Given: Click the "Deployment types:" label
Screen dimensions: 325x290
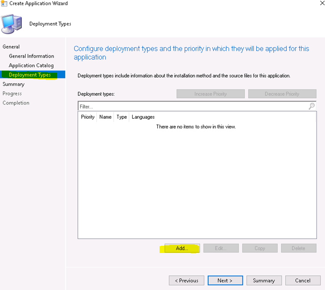Looking at the screenshot, I should tap(96, 94).
